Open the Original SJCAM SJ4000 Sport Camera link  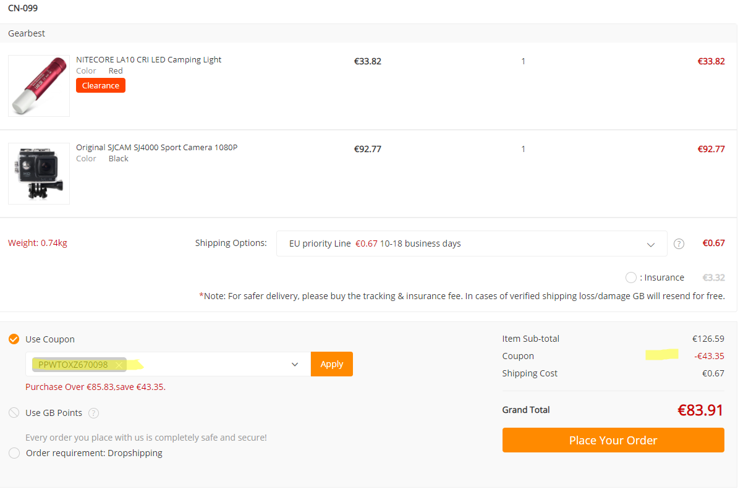pyautogui.click(x=156, y=148)
